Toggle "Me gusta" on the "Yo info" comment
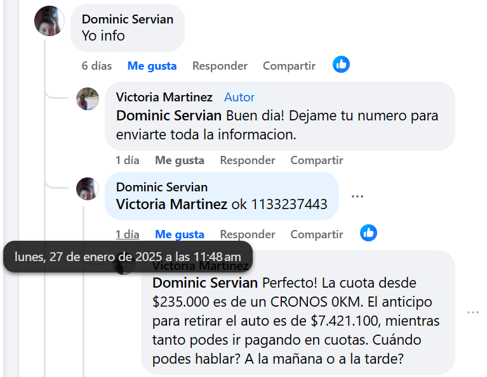The width and height of the screenshot is (487, 377). pos(152,66)
